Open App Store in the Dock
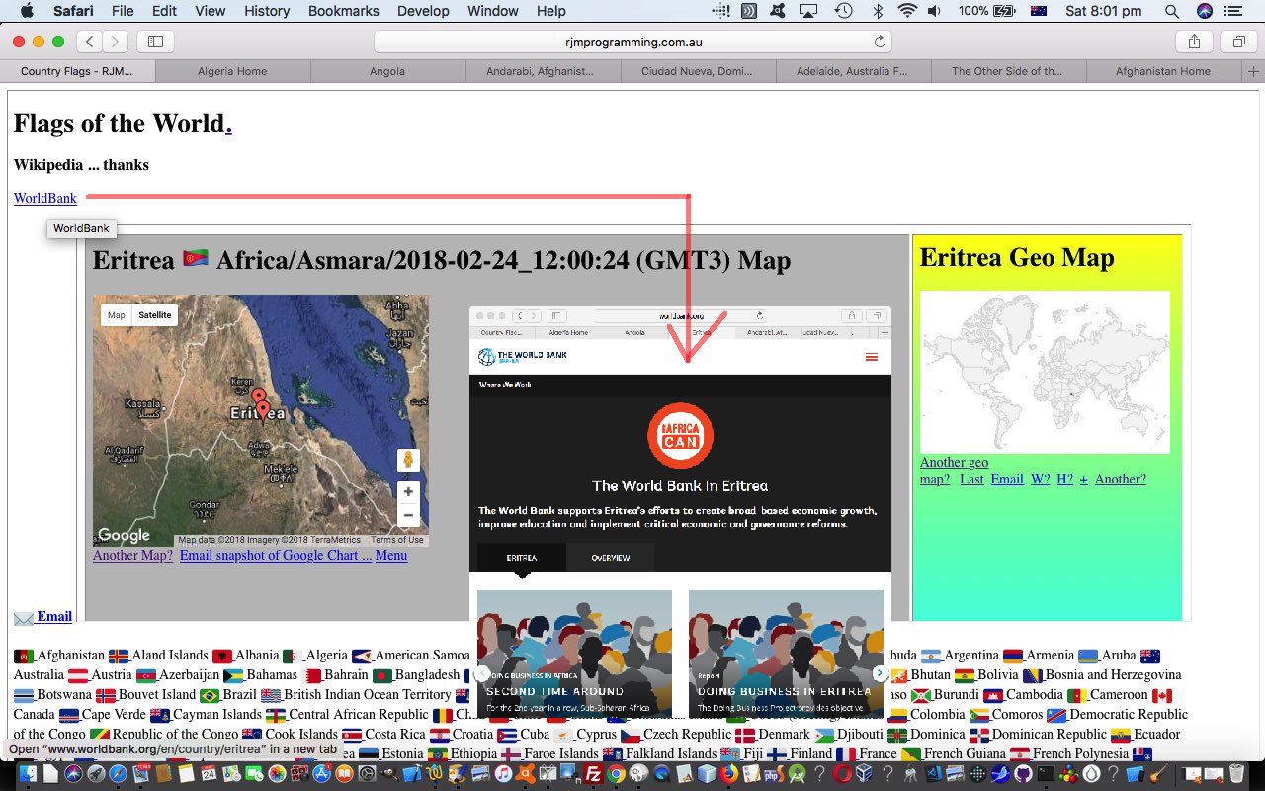1265x791 pixels. coord(321,774)
